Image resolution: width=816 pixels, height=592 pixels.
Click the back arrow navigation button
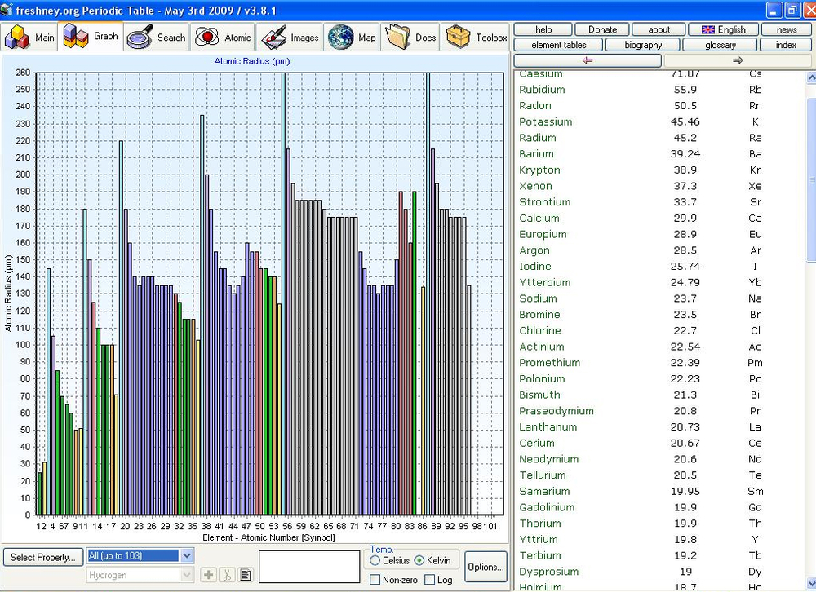pyautogui.click(x=588, y=60)
